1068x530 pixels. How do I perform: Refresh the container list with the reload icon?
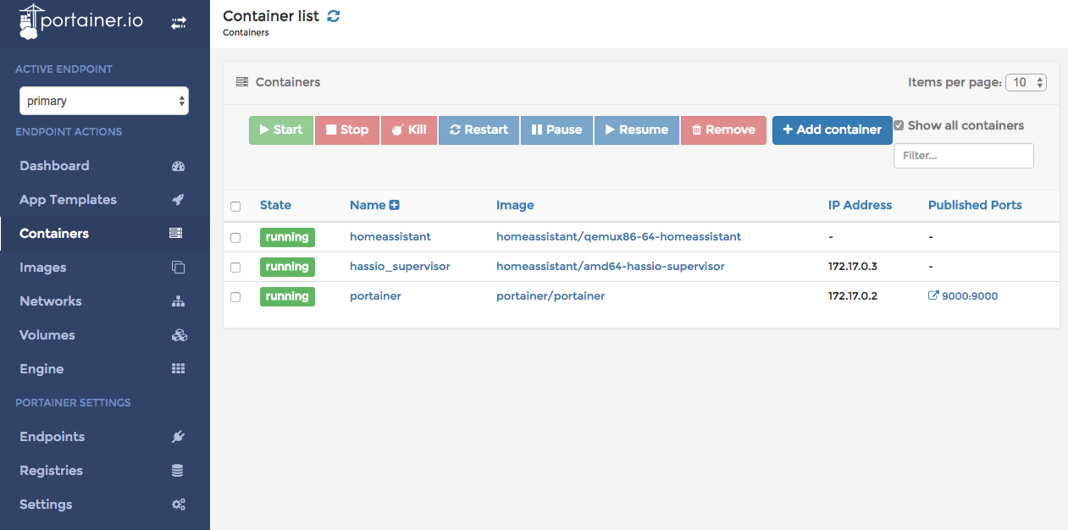(x=334, y=16)
